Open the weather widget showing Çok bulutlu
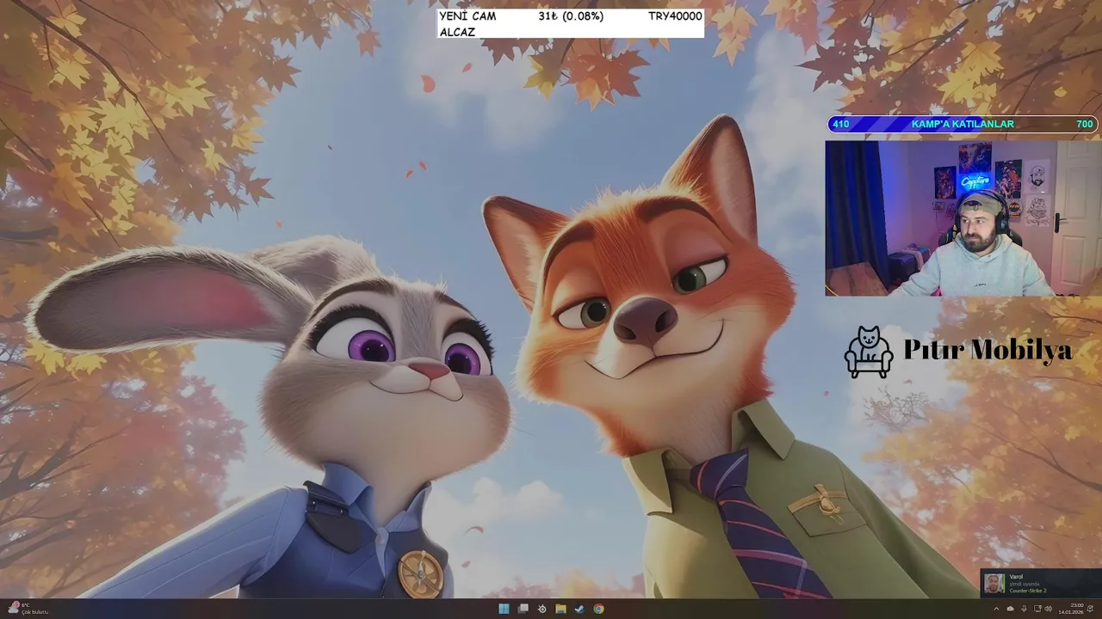The width and height of the screenshot is (1102, 619). [28, 609]
